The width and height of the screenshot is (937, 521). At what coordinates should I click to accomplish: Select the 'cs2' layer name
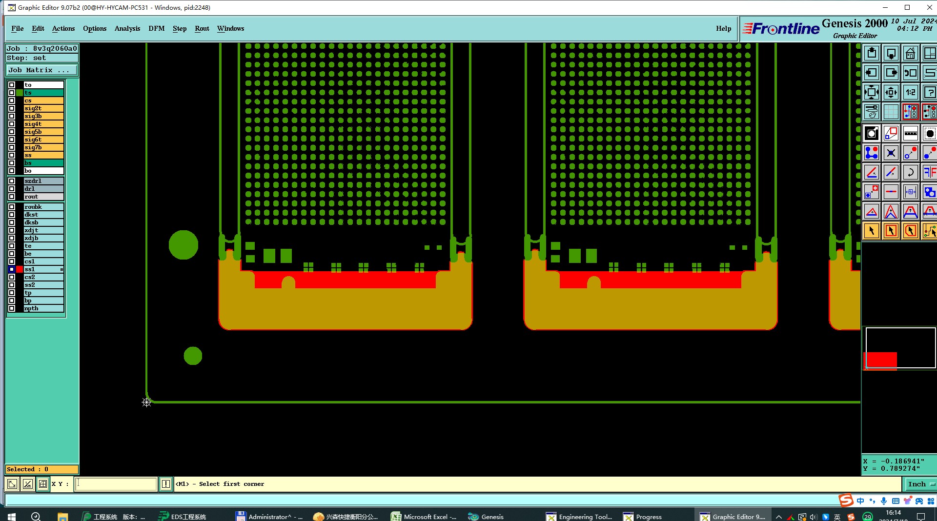click(43, 277)
